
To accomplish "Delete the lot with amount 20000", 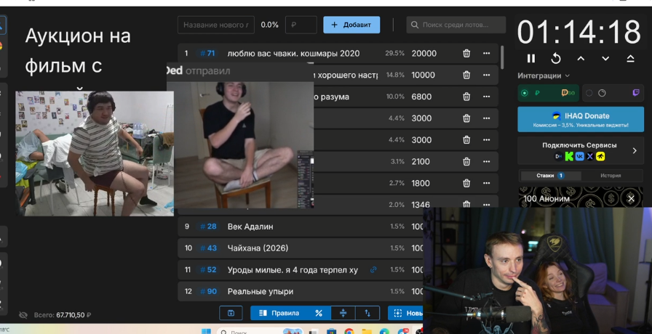I will [x=466, y=53].
